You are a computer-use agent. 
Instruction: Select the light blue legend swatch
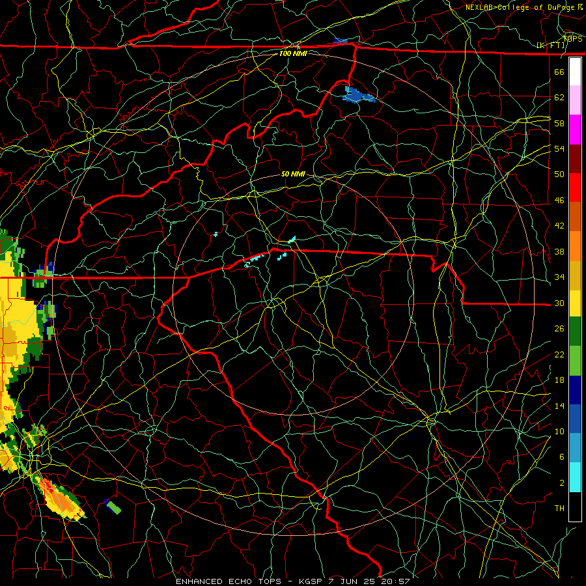[575, 447]
